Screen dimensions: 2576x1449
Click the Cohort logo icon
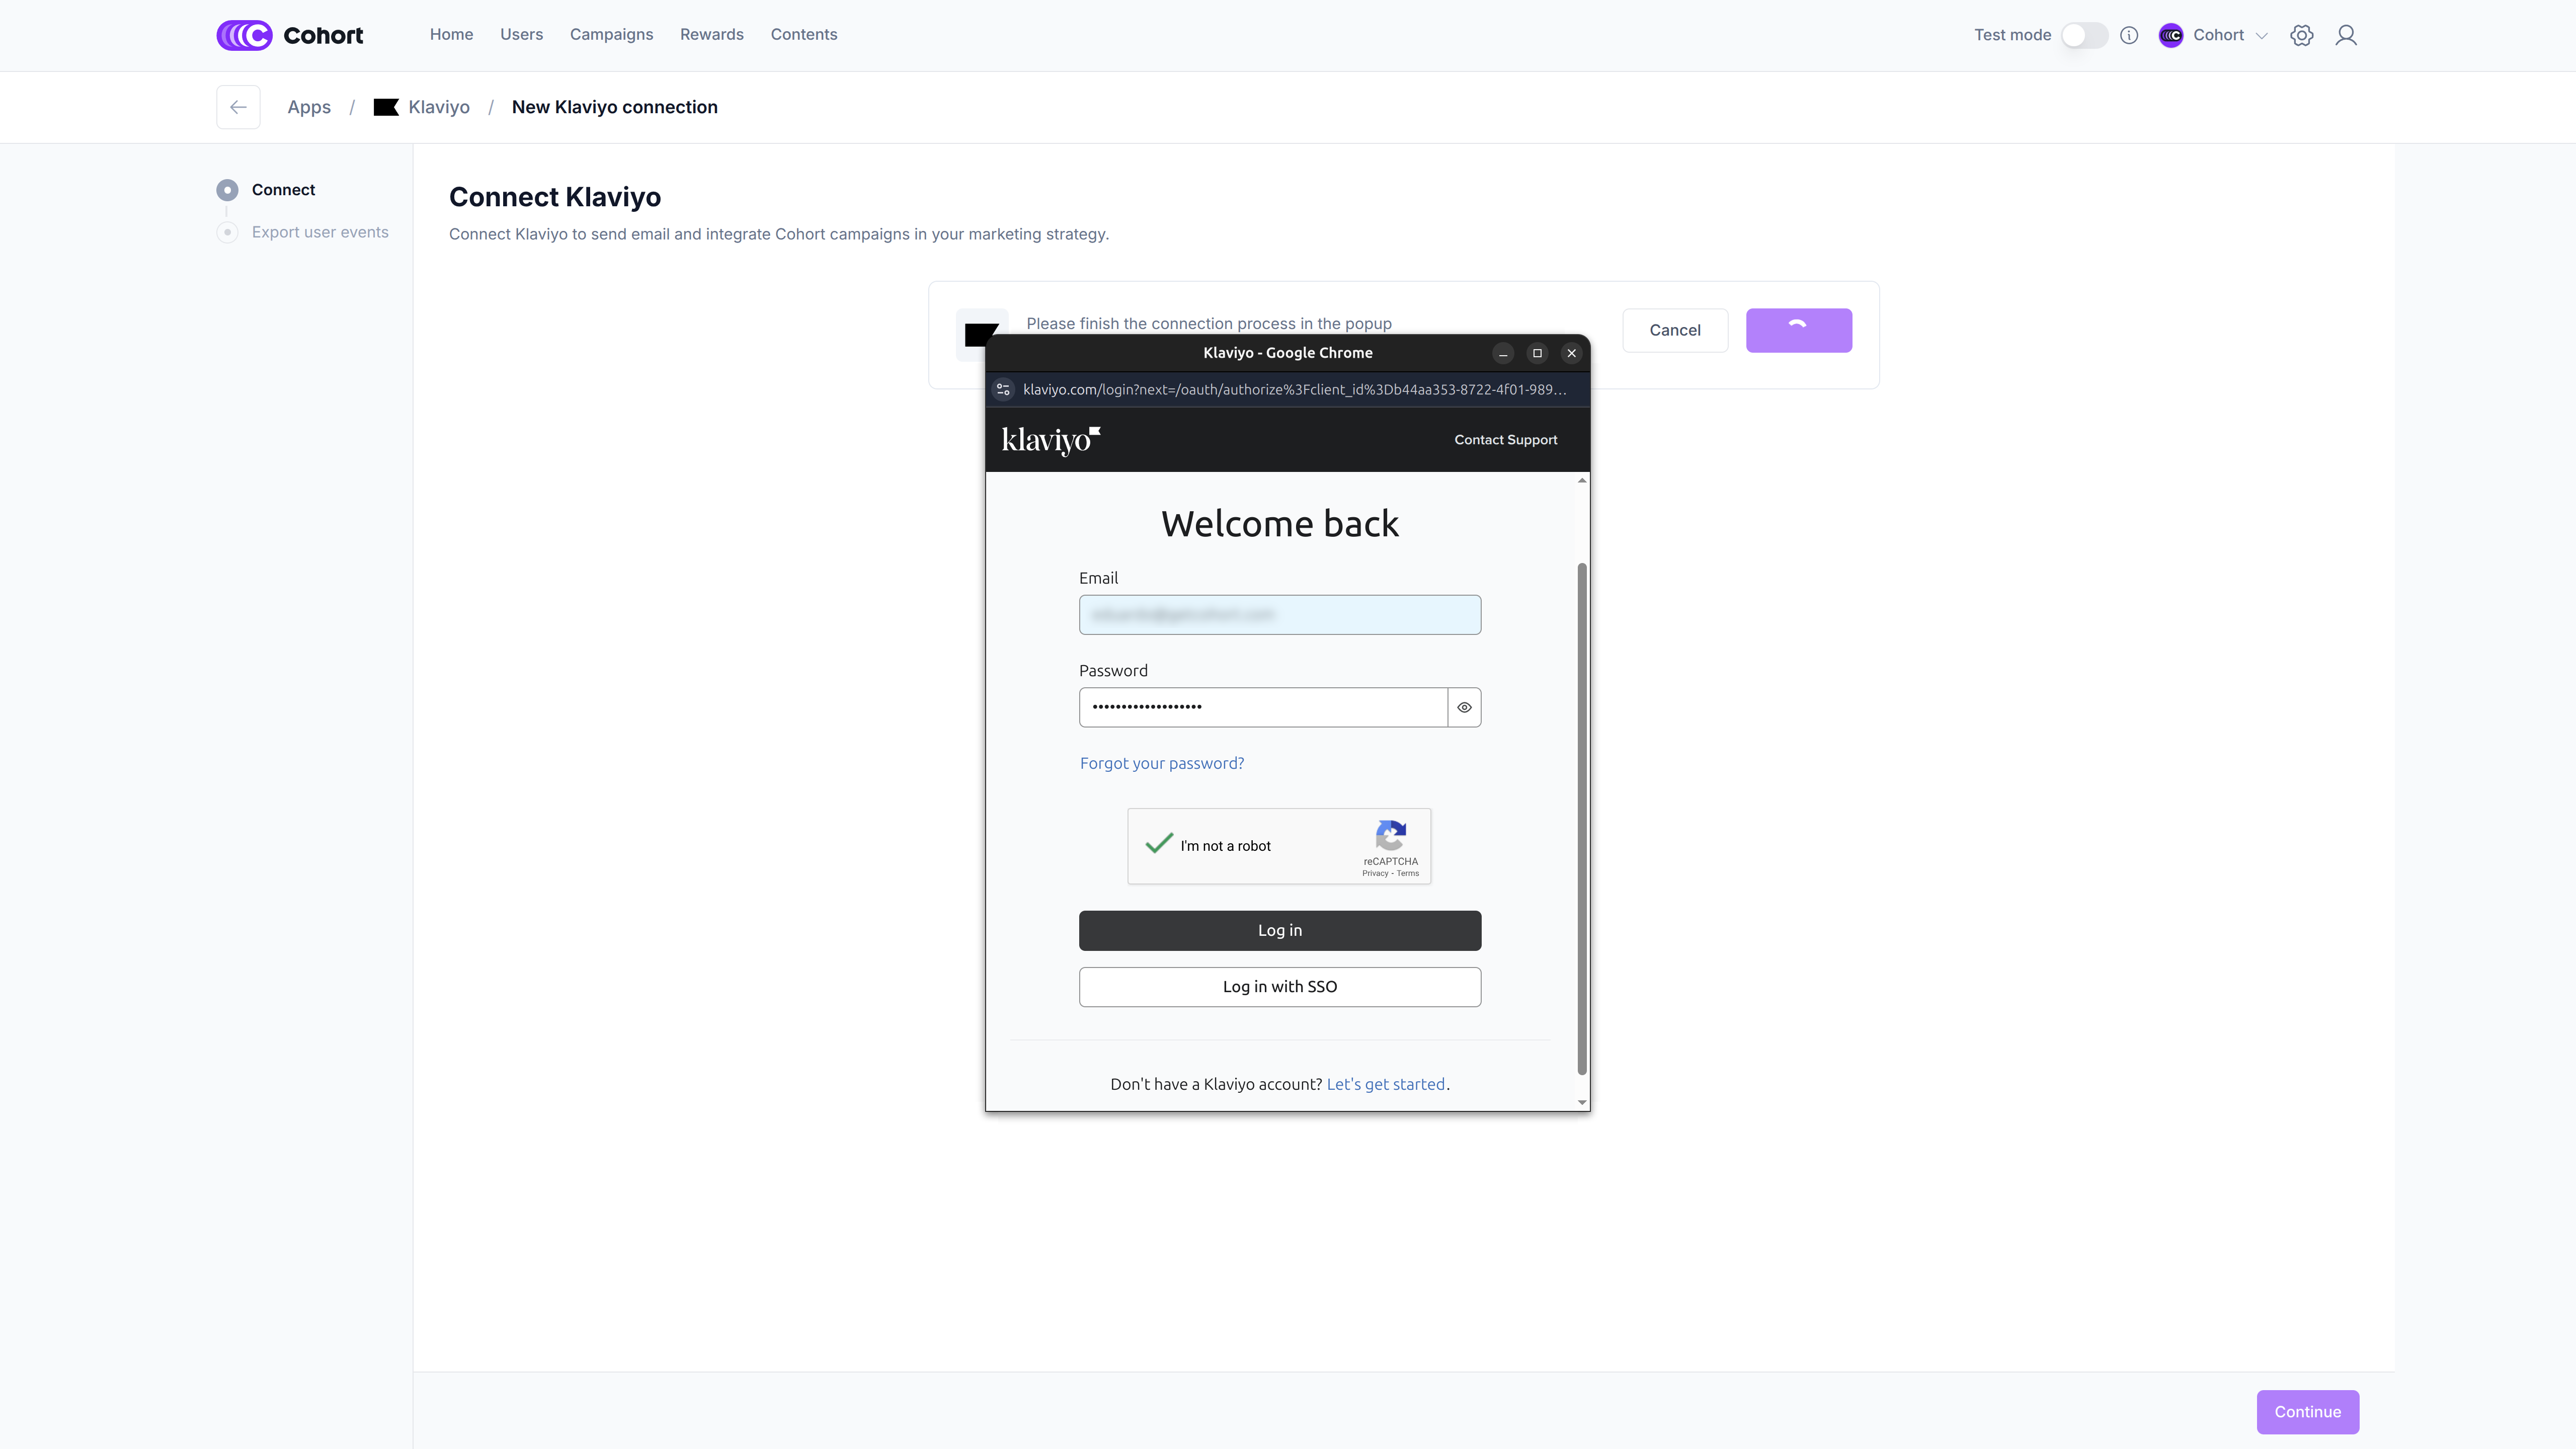[x=244, y=35]
